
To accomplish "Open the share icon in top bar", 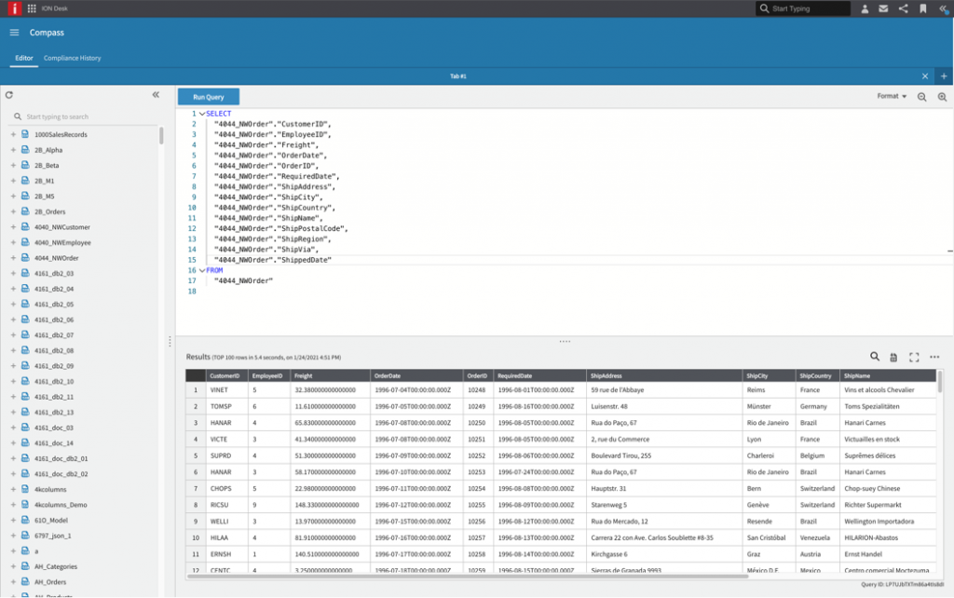I will 903,8.
